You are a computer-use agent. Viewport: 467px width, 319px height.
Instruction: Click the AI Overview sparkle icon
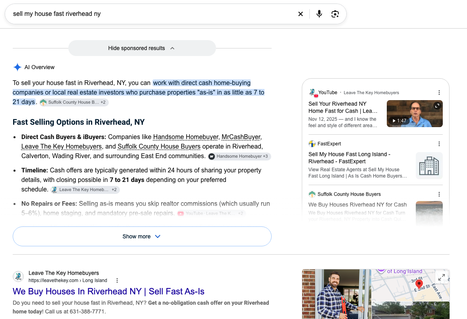point(17,67)
